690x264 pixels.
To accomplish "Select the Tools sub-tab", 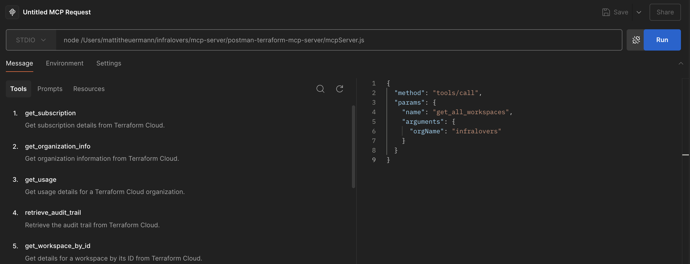I will click(x=18, y=89).
